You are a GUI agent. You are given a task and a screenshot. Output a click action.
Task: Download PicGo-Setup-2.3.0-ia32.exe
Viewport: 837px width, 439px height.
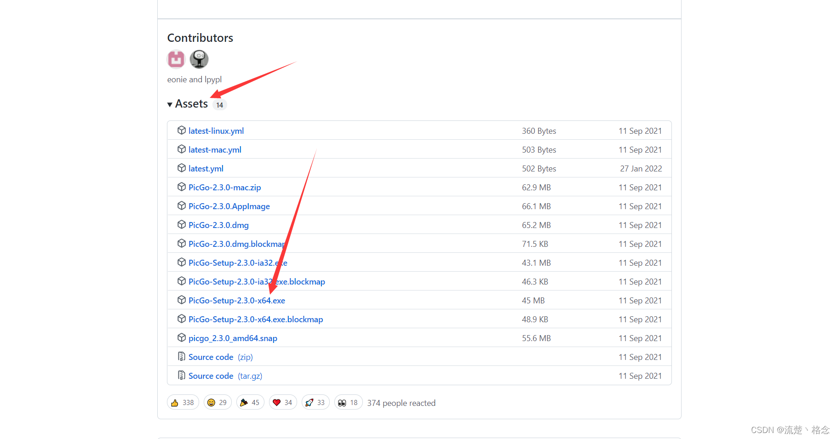(x=238, y=263)
